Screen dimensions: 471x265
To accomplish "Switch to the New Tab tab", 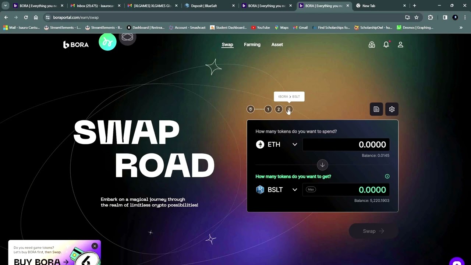I will click(x=380, y=6).
